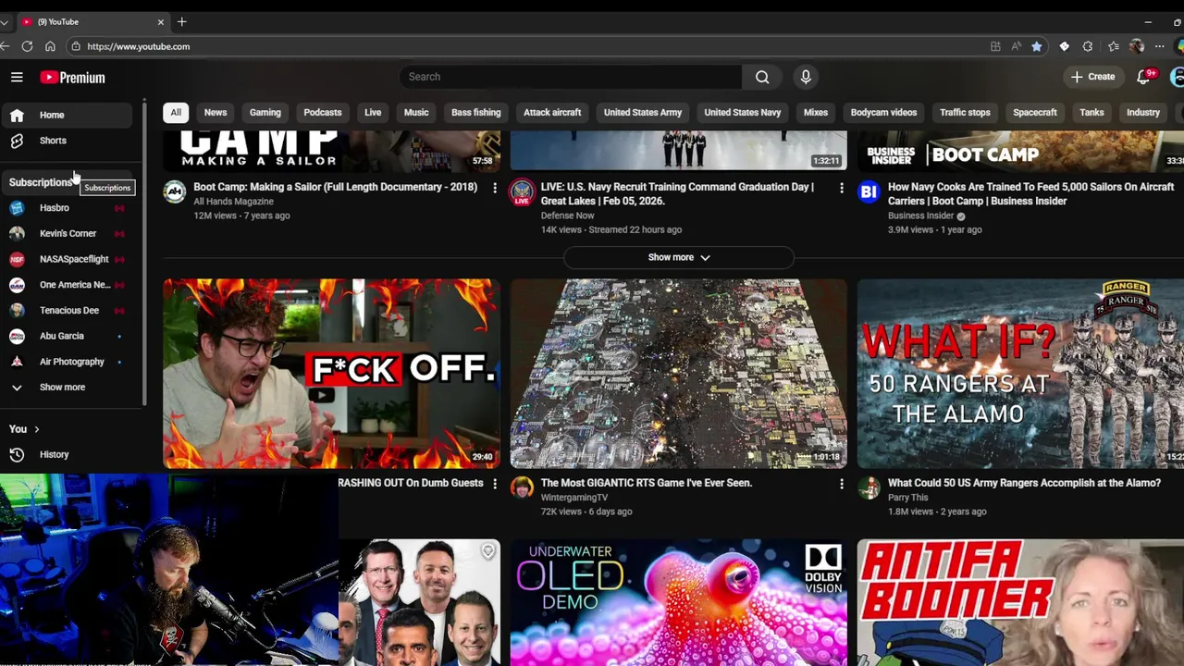Open '50 US Army Rangers' video title
This screenshot has width=1184, height=666.
pos(1024,483)
